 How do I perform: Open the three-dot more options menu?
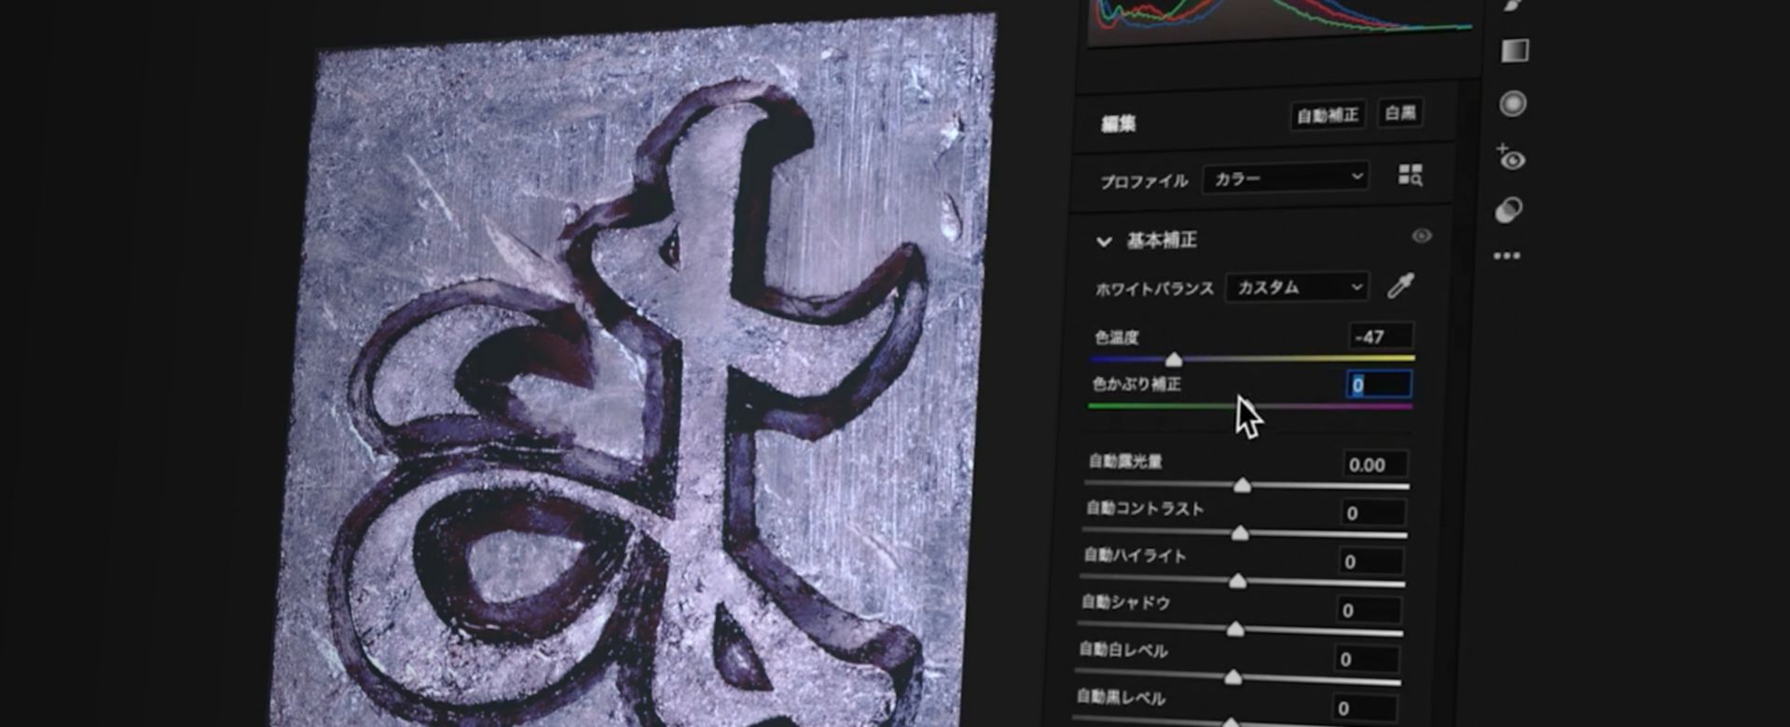point(1507,256)
